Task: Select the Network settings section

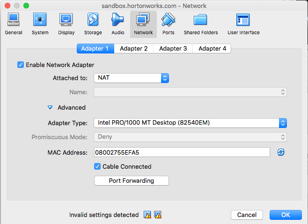Action: pyautogui.click(x=143, y=24)
